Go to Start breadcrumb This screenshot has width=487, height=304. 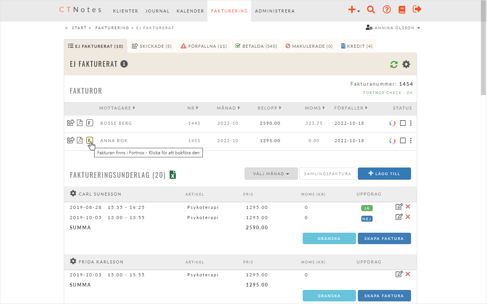click(x=79, y=28)
